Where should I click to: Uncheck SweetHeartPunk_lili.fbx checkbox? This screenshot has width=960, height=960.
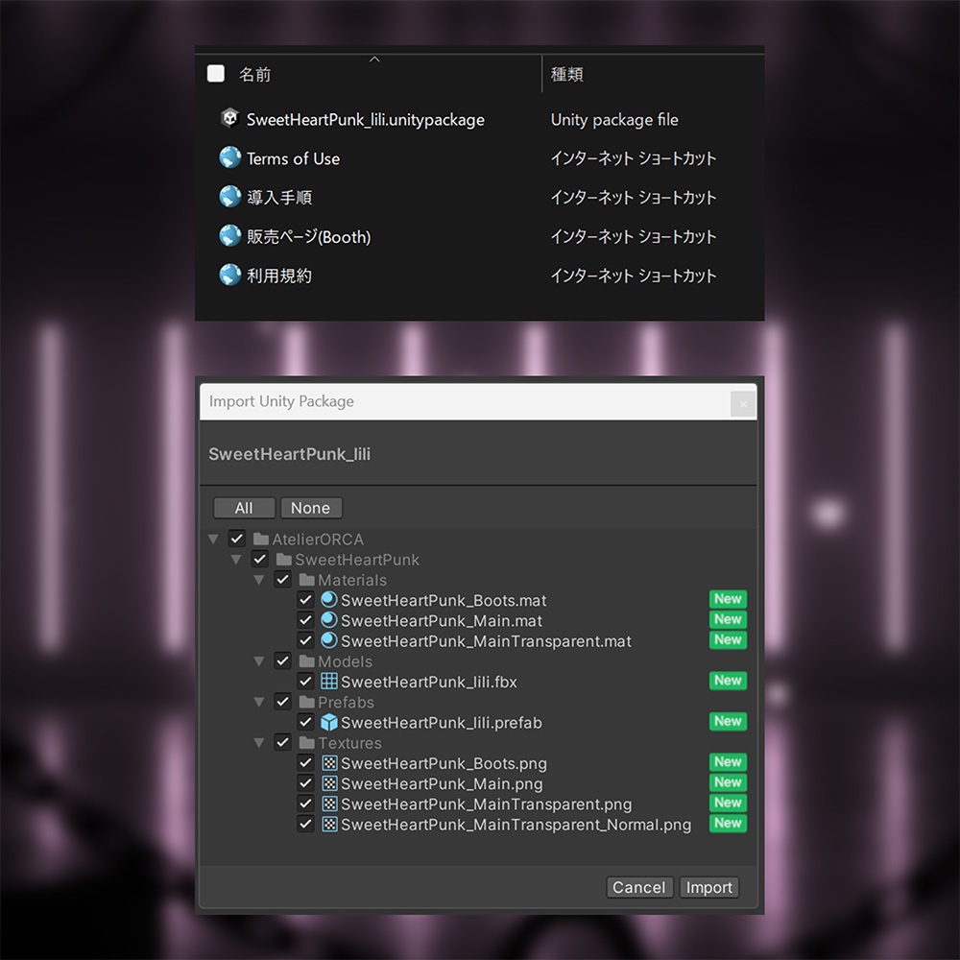(x=305, y=682)
